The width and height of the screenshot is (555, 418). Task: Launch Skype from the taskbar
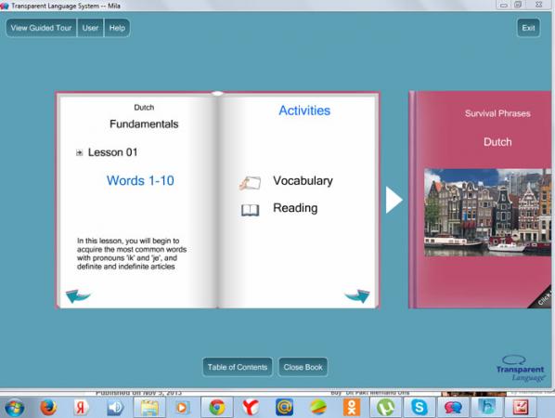(419, 408)
